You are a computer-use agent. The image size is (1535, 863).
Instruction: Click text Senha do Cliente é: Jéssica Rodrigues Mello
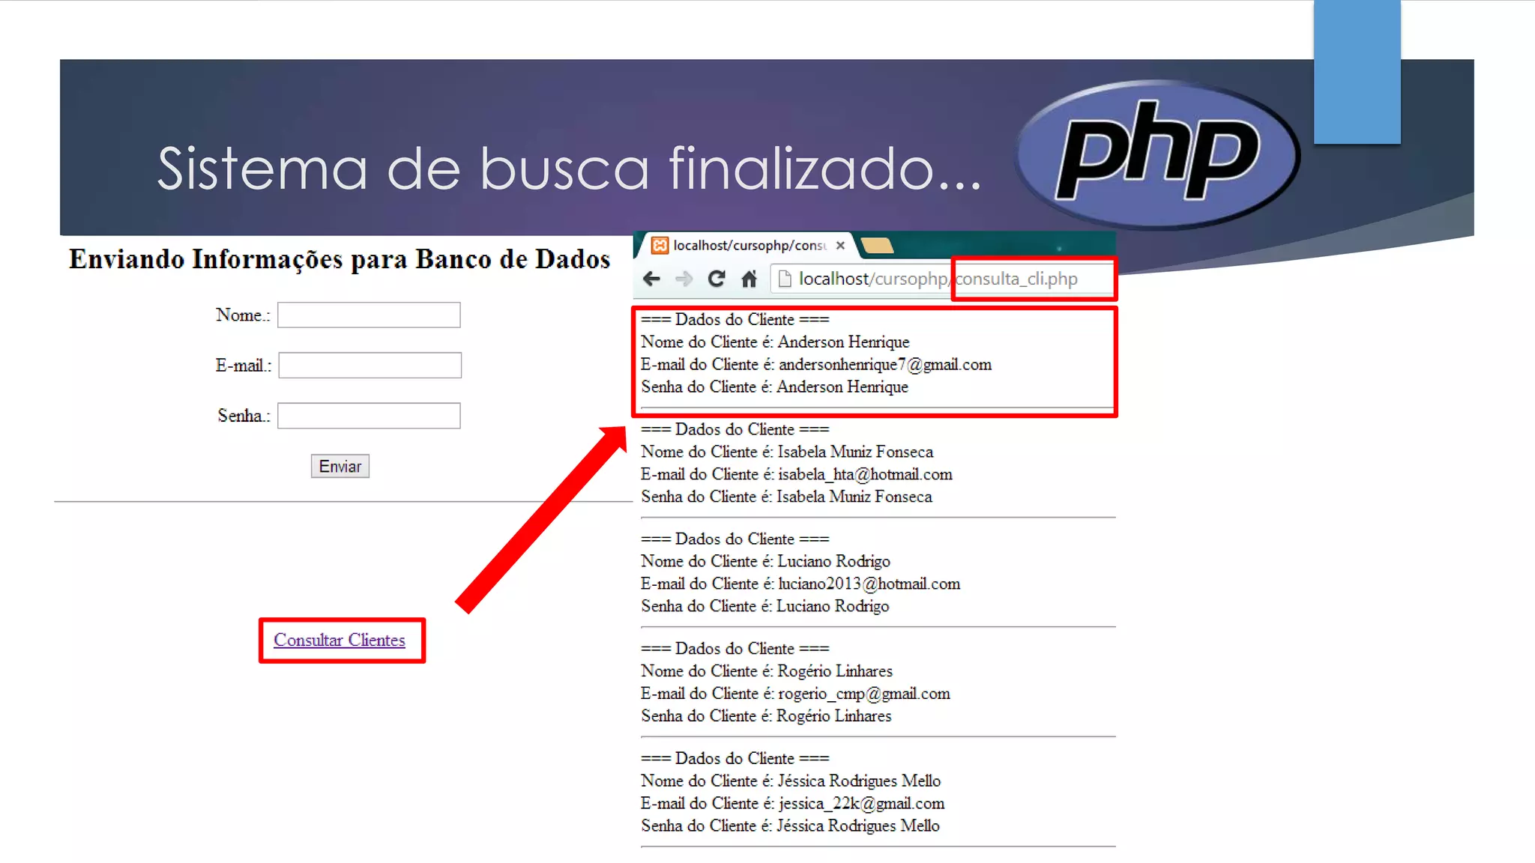(790, 826)
